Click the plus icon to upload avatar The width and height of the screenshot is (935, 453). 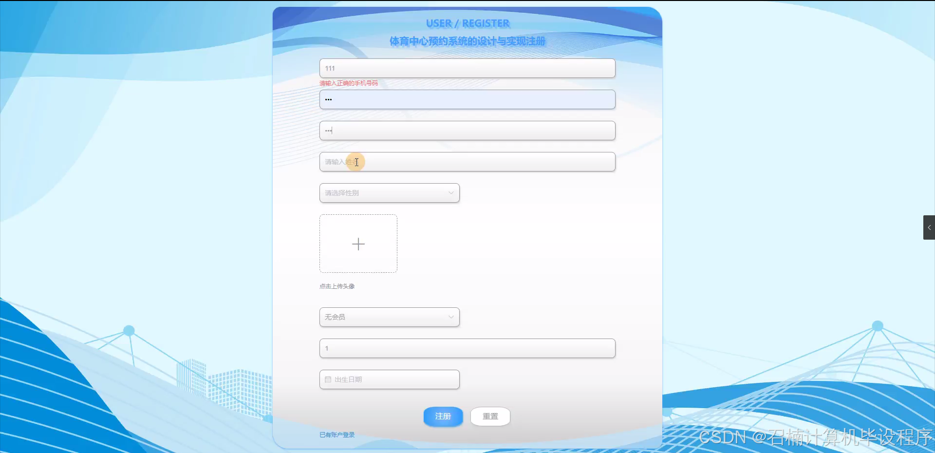tap(358, 244)
